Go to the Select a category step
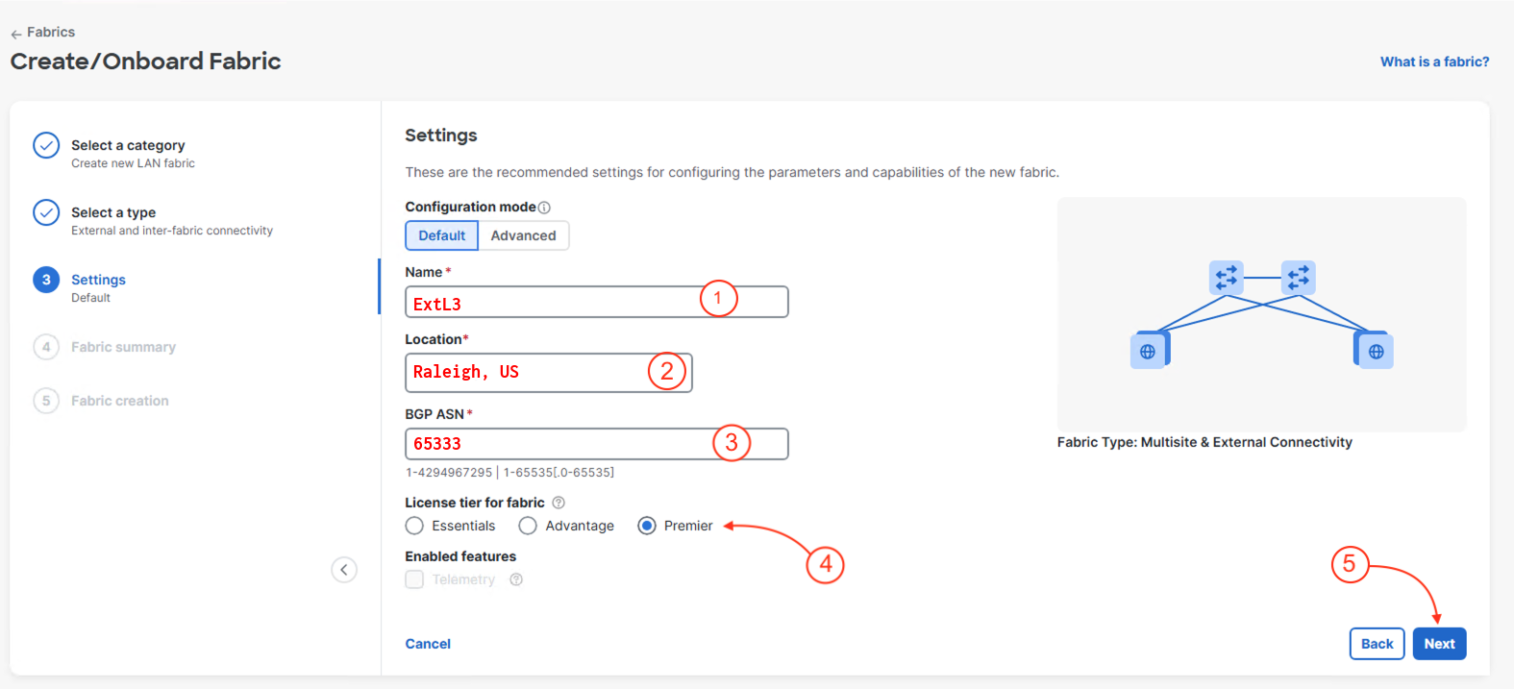This screenshot has height=689, width=1514. [128, 146]
